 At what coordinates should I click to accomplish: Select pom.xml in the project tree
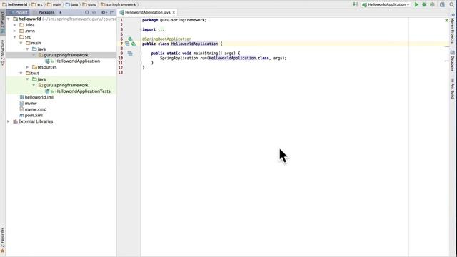pos(34,116)
